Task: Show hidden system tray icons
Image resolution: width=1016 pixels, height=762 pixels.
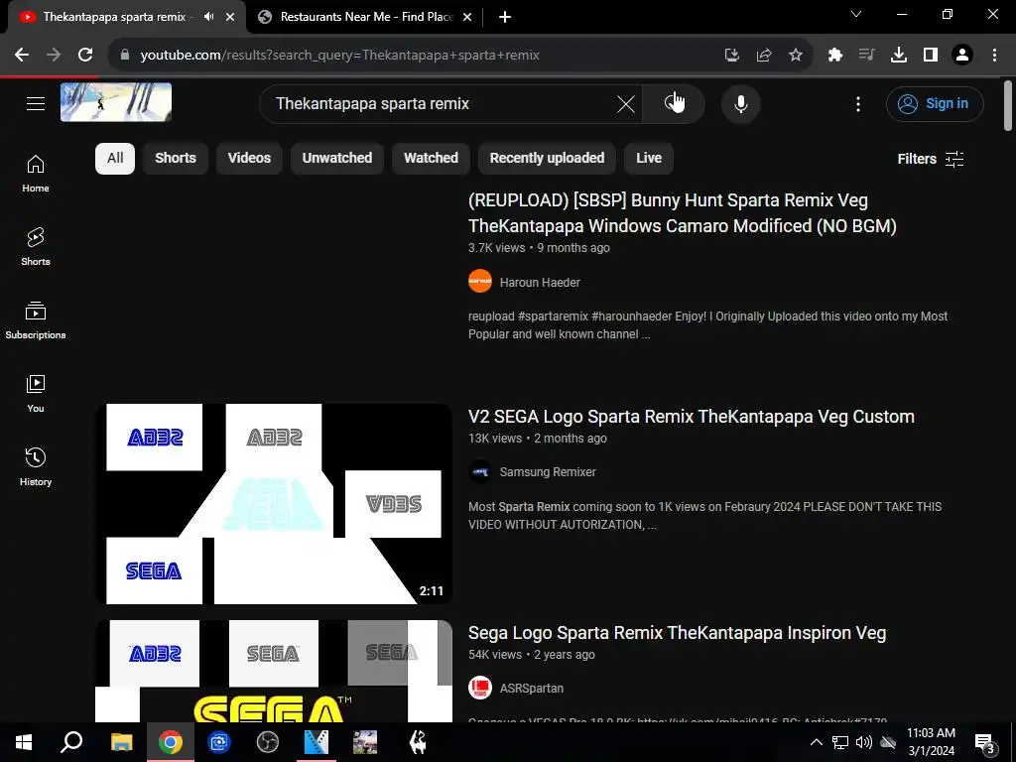Action: pos(817,742)
